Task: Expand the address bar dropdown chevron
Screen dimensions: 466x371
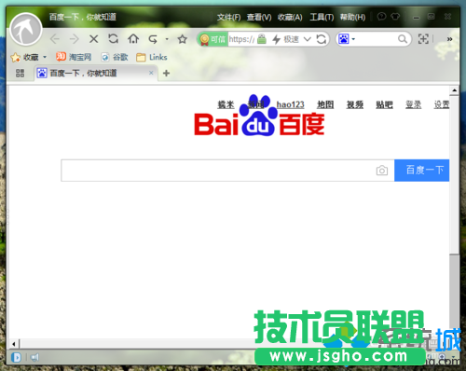Action: click(307, 39)
